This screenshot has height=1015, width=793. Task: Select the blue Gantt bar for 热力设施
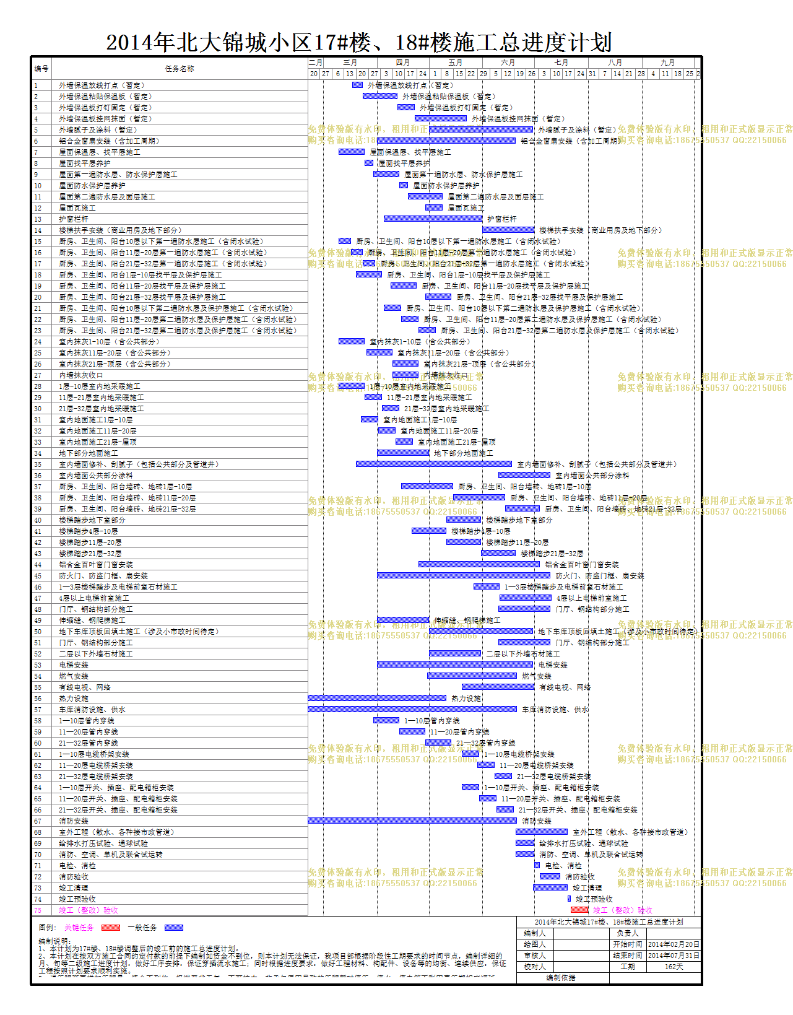(377, 698)
